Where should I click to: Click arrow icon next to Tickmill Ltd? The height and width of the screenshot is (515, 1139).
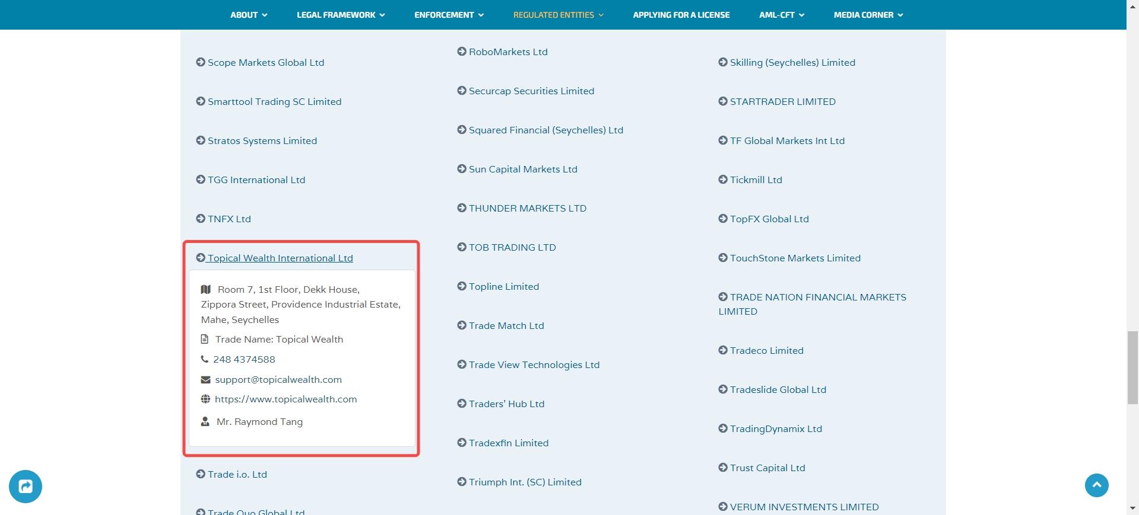tap(723, 179)
